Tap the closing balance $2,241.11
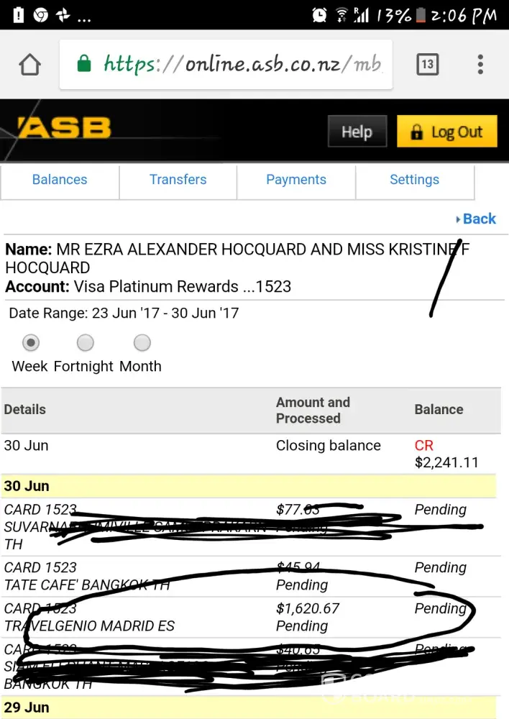 pos(446,462)
